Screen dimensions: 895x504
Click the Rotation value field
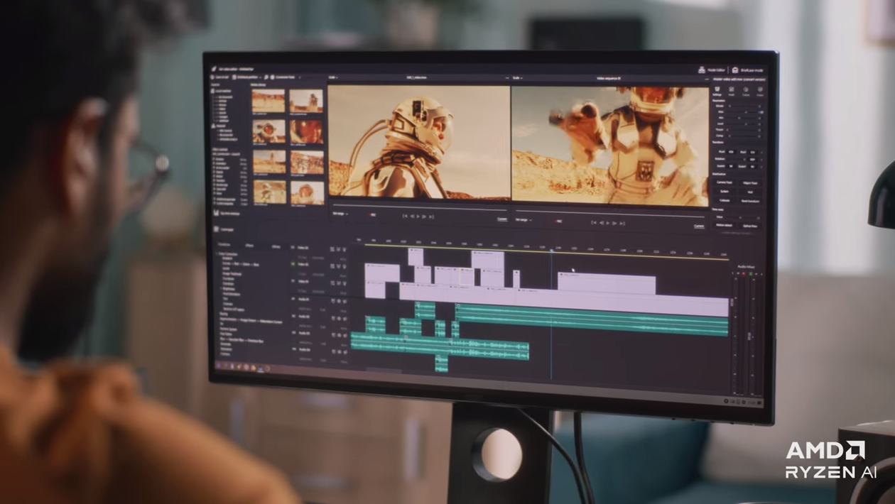[x=752, y=159]
